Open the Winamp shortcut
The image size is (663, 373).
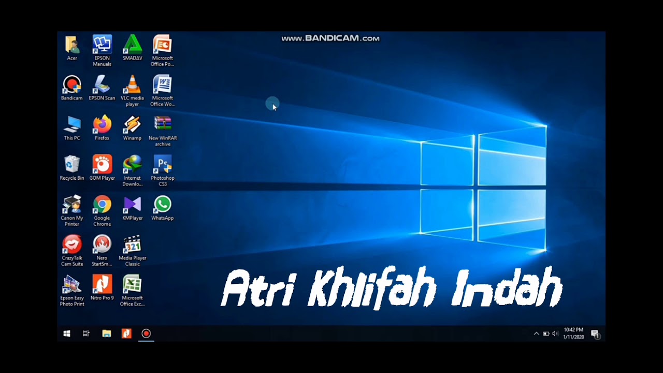click(132, 128)
